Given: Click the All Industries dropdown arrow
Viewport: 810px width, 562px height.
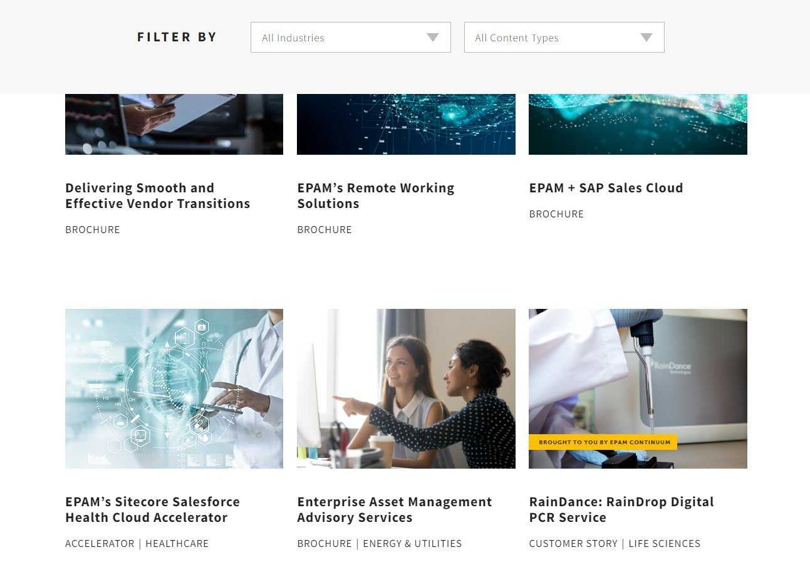Looking at the screenshot, I should click(x=433, y=38).
